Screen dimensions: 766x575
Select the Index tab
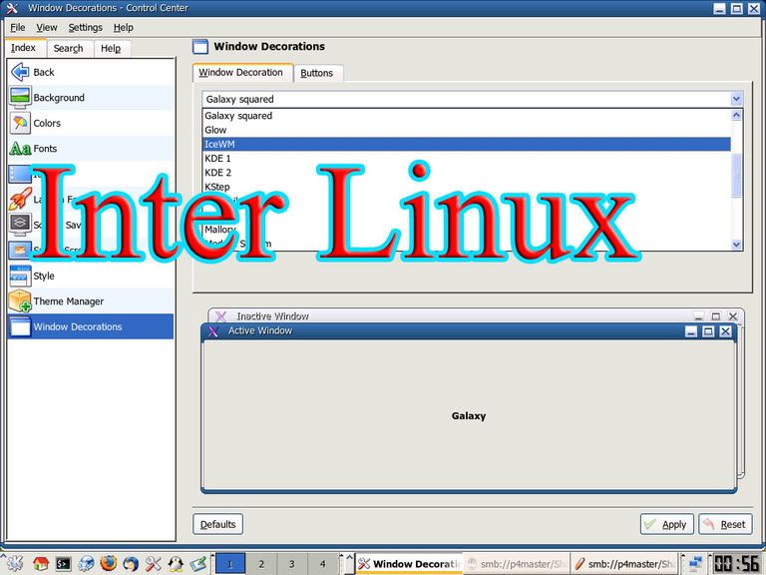tap(24, 48)
